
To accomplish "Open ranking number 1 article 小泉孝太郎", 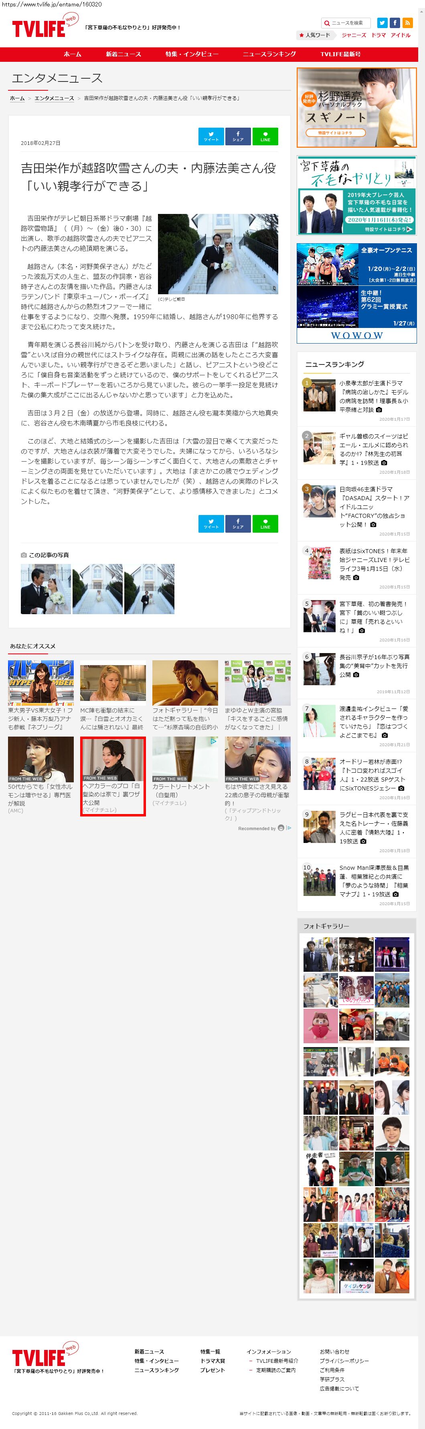I will pos(374,396).
